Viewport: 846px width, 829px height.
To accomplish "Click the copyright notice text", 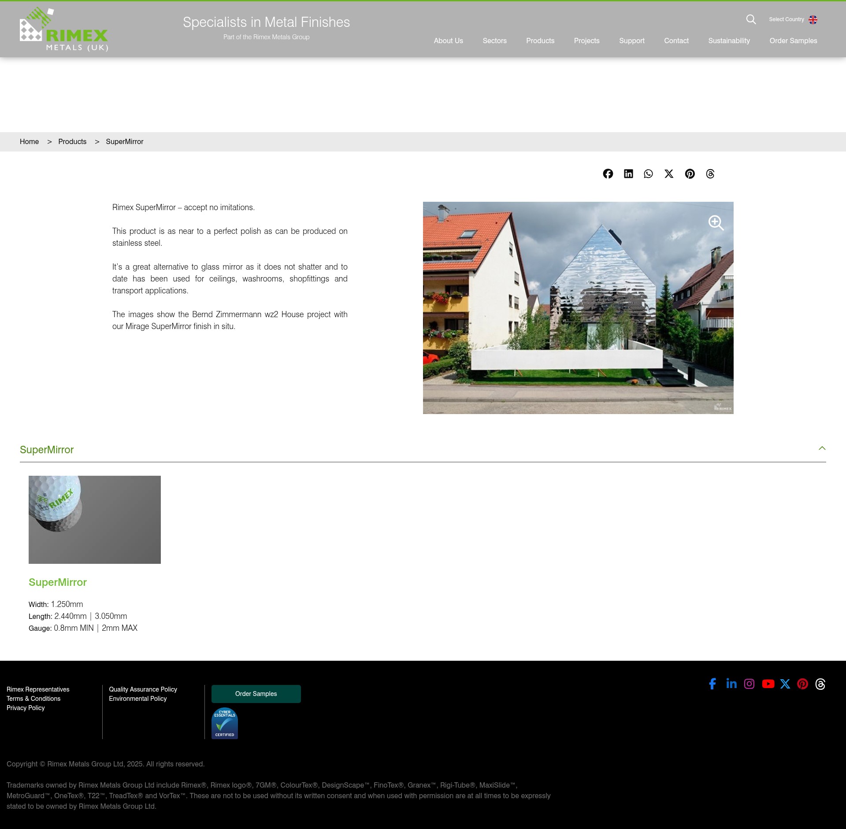I will (106, 764).
